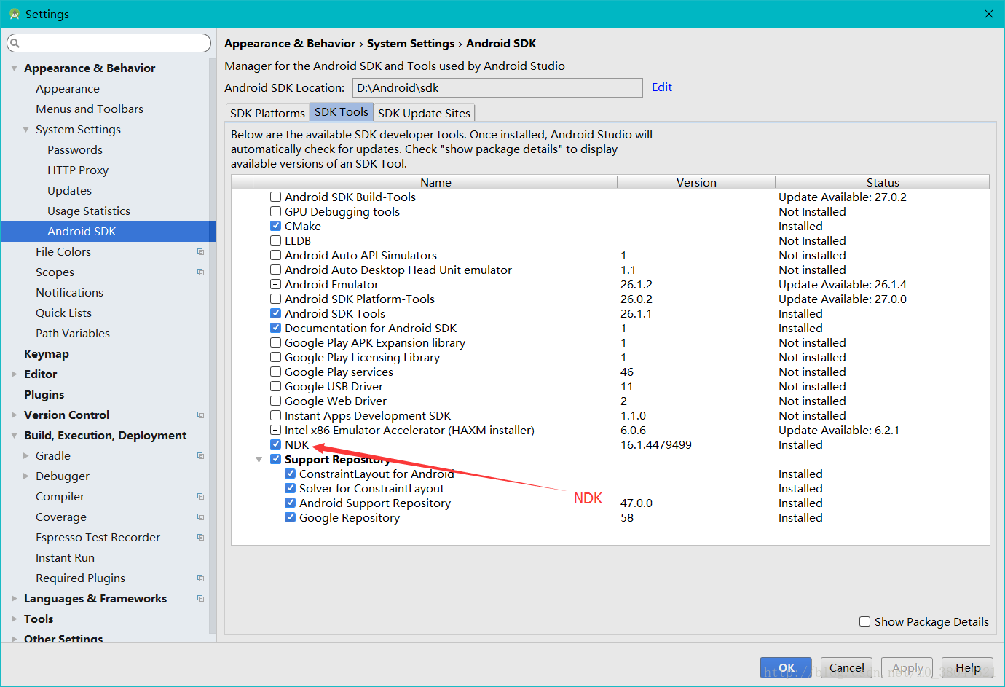This screenshot has height=687, width=1005.
Task: Click project-level icon next to Version Control
Action: click(200, 415)
